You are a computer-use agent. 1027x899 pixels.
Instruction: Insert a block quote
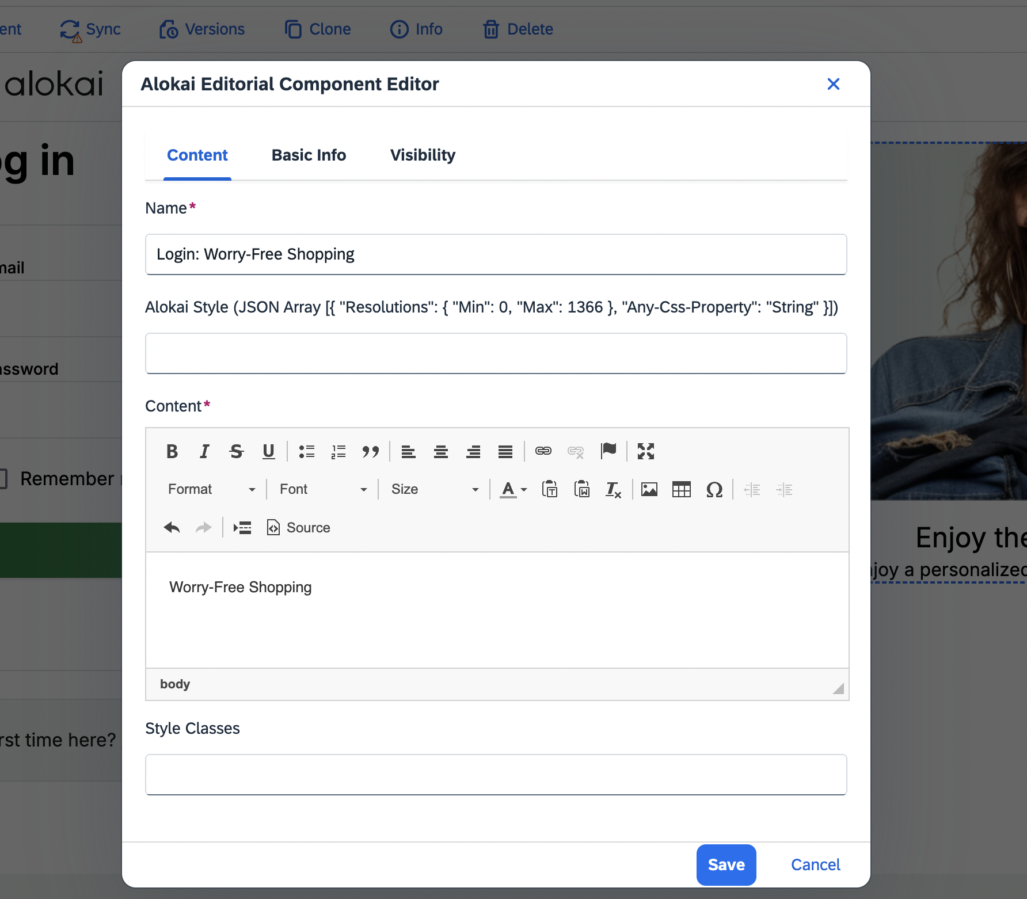371,451
